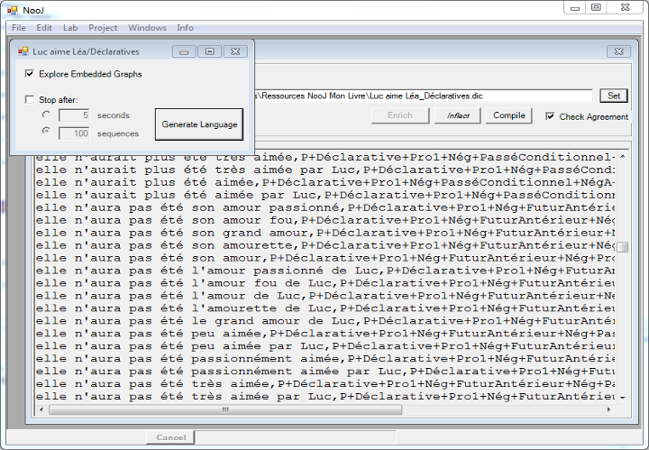Image resolution: width=649 pixels, height=450 pixels.
Task: Minimize the Luc aime Léa/Déclaratives dialog
Action: tap(184, 52)
